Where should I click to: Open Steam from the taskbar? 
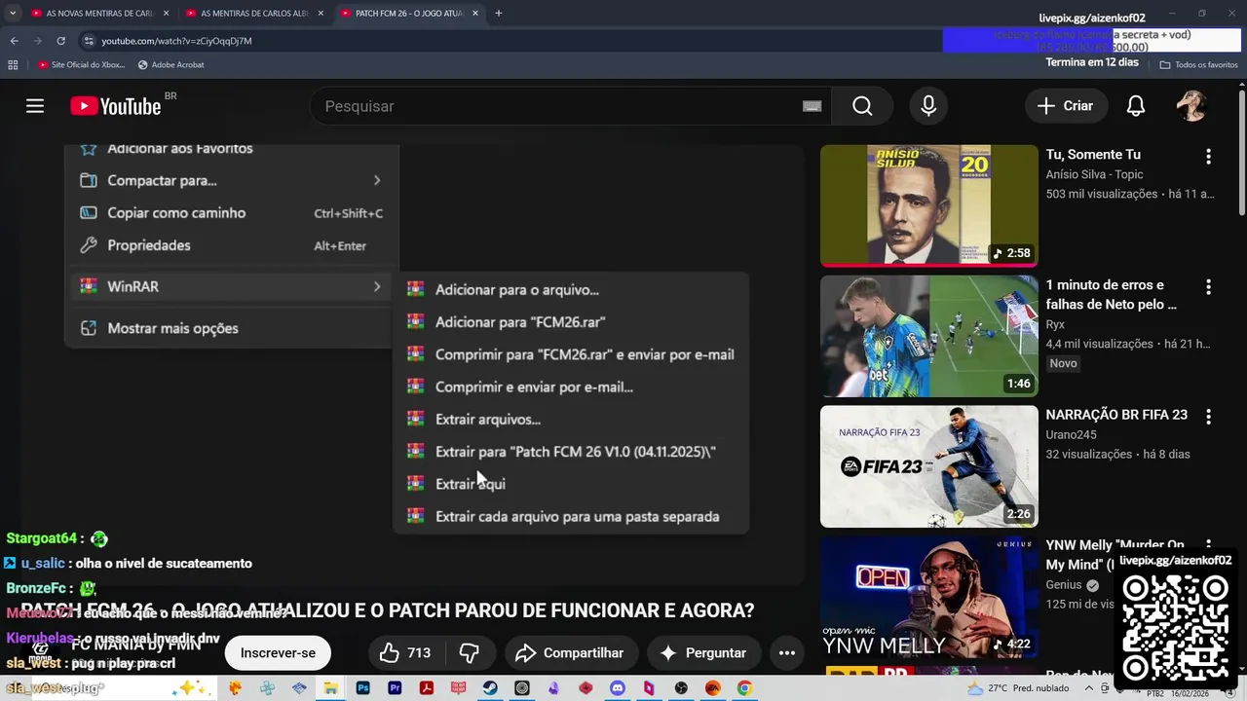(490, 688)
